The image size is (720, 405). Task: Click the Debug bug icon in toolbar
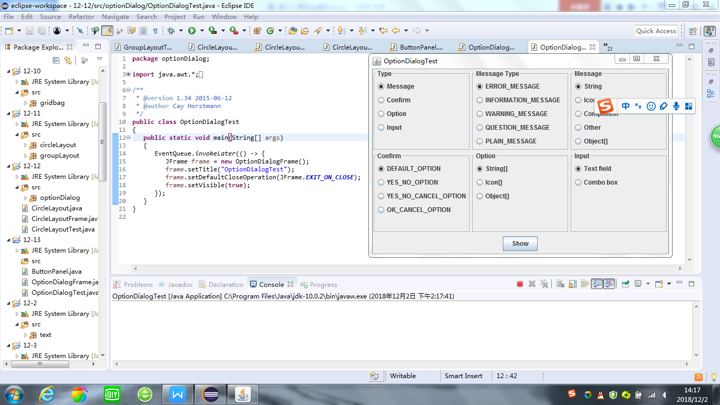point(171,31)
